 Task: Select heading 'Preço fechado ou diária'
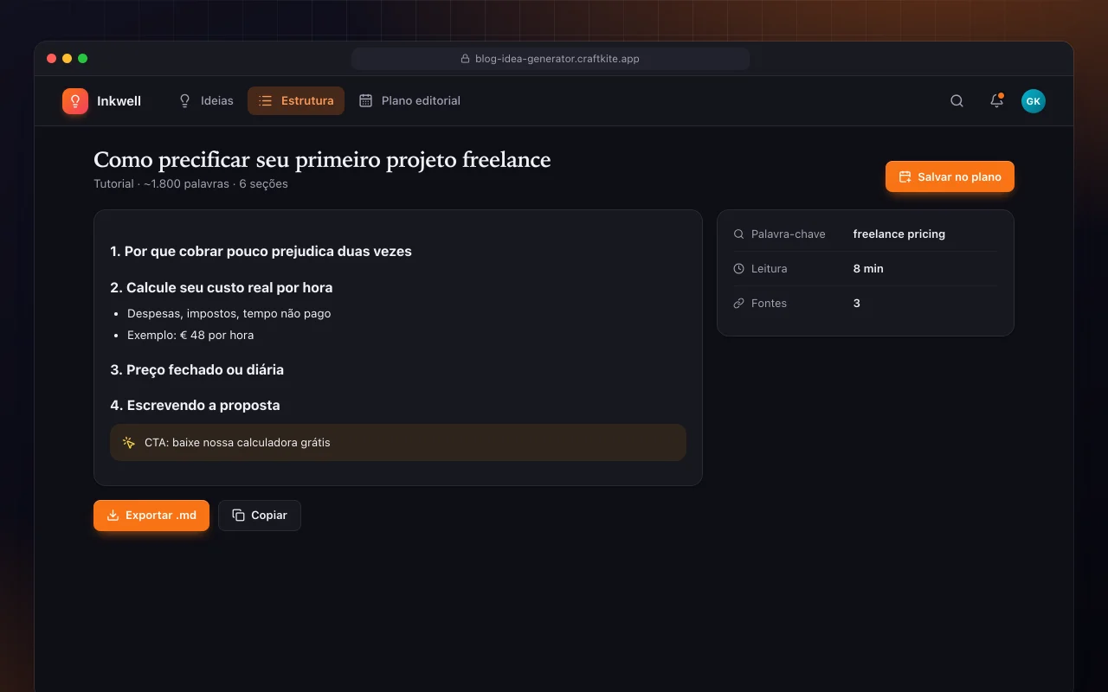click(197, 369)
